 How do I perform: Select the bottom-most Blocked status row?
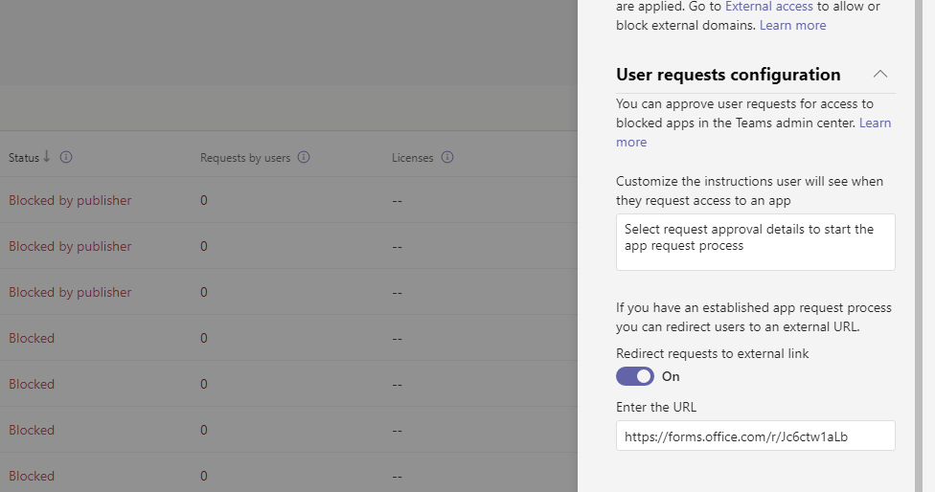[x=32, y=476]
